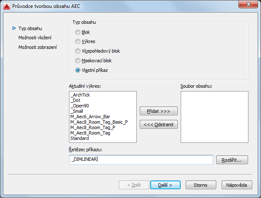Select _ArchTick in the current drawing list

pos(80,95)
